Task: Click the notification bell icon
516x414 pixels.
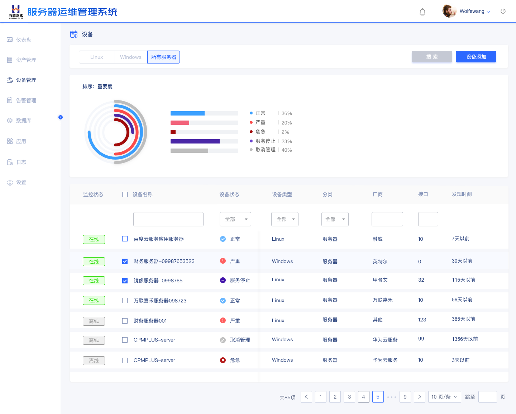Action: [422, 12]
